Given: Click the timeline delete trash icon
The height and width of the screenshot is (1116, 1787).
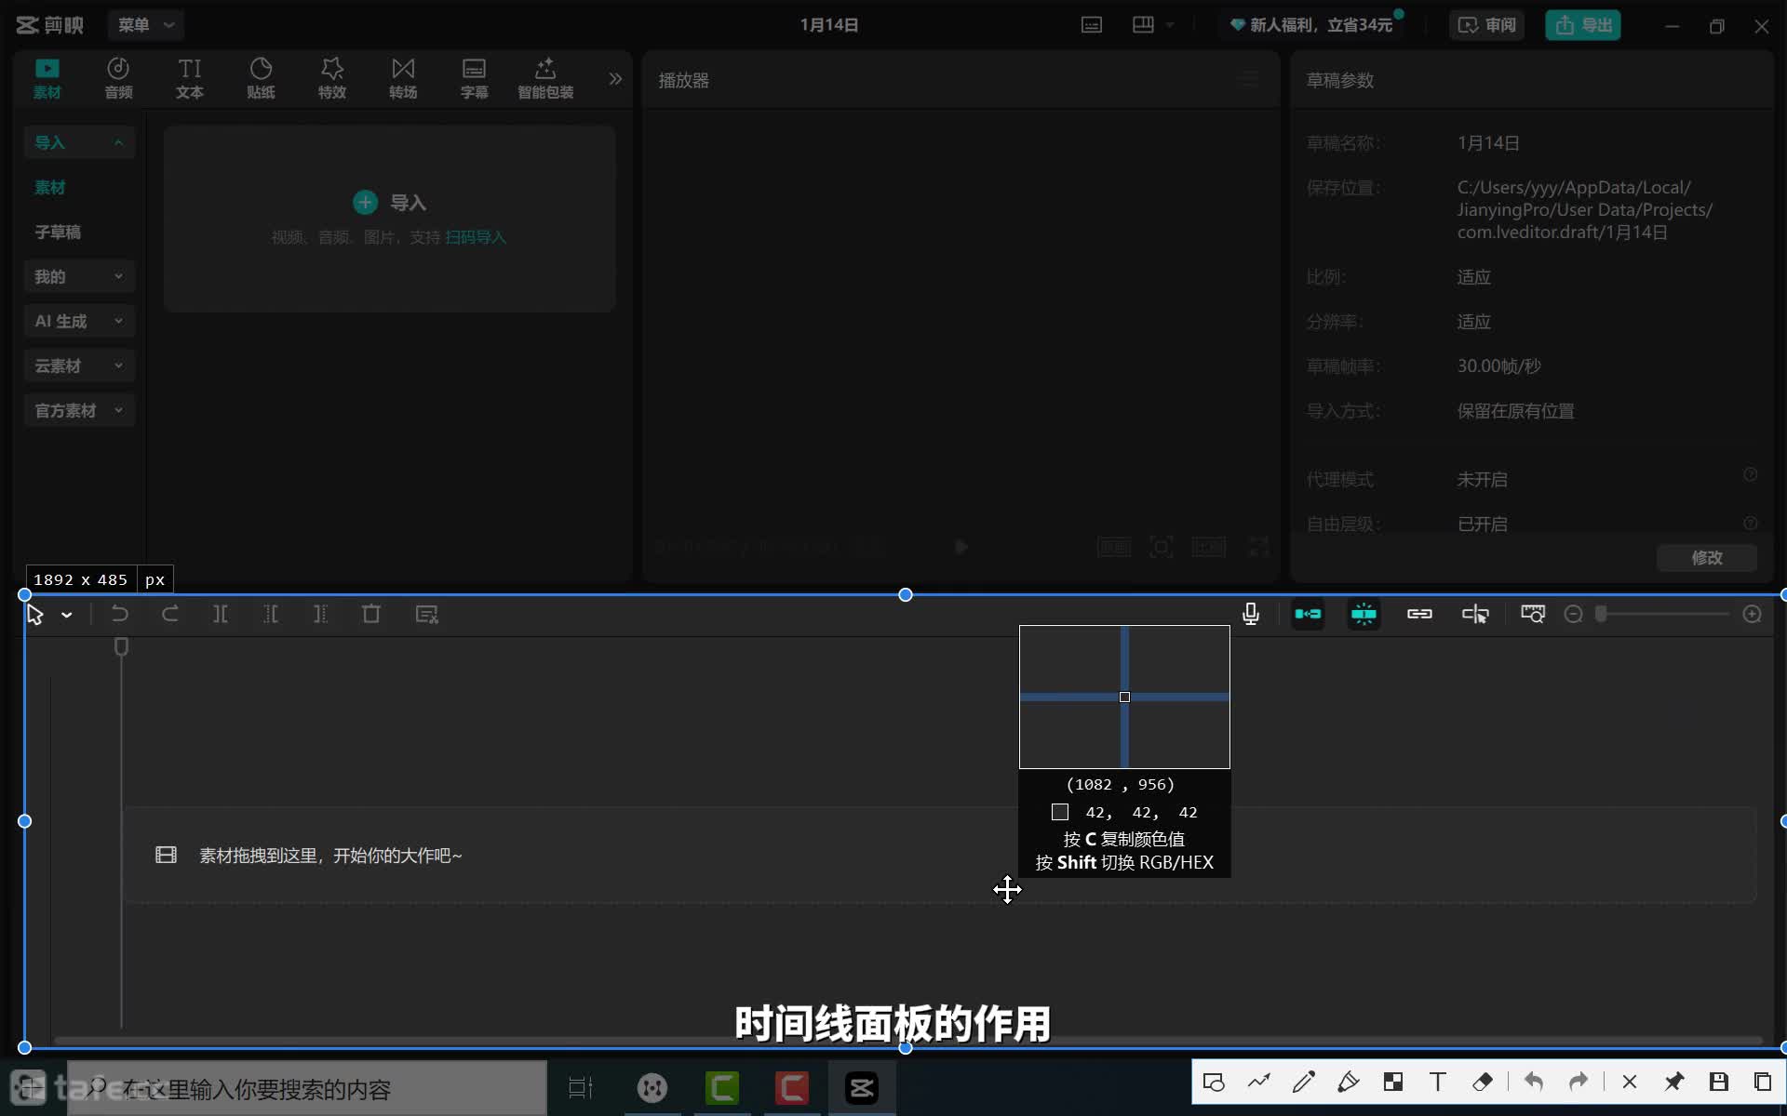Looking at the screenshot, I should click(x=371, y=614).
